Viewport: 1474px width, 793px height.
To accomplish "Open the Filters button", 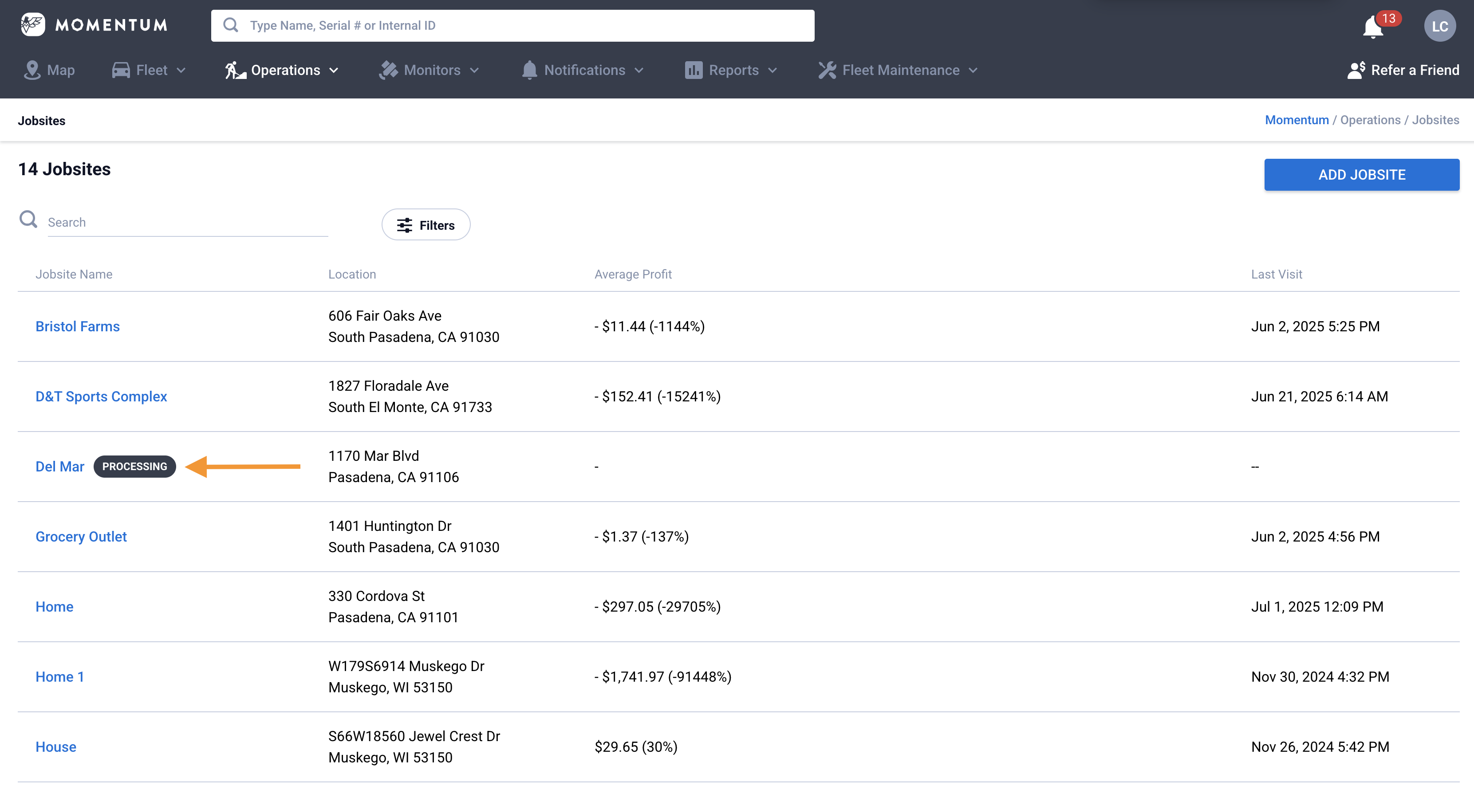I will (426, 225).
